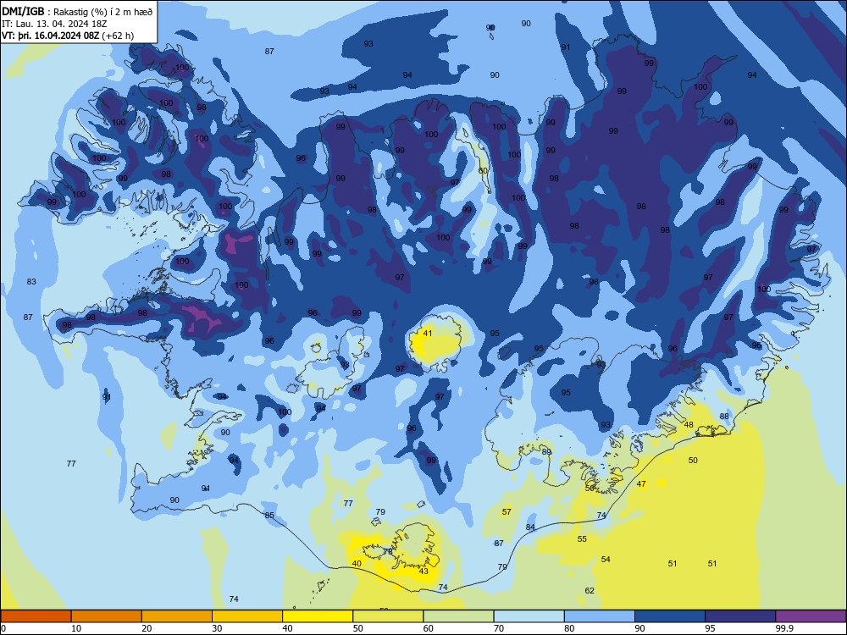Click the '48' humidity value on map

pyautogui.click(x=689, y=424)
